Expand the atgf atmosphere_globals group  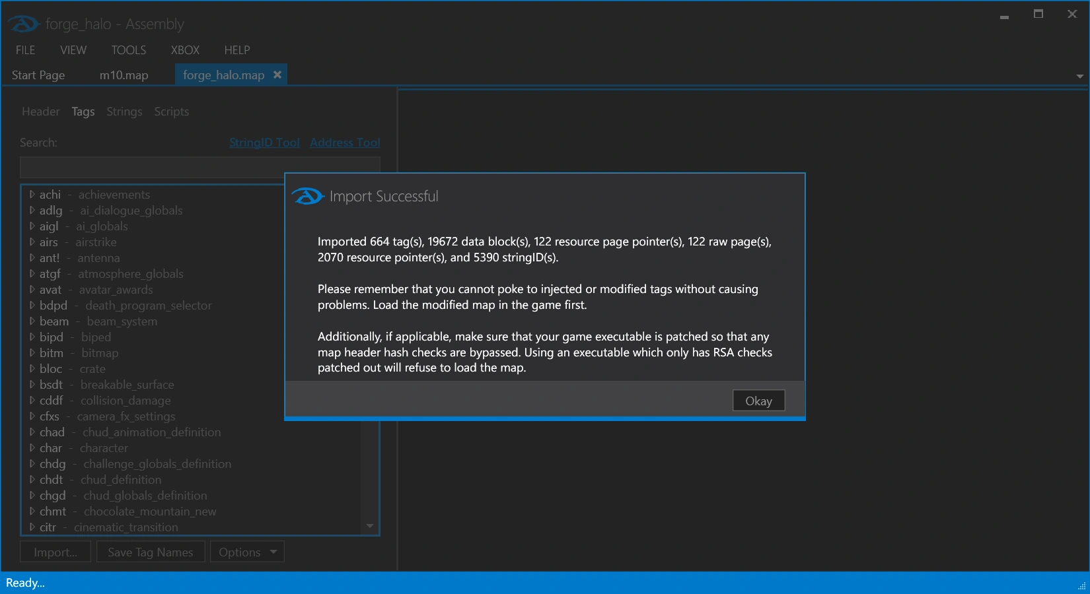pos(32,274)
